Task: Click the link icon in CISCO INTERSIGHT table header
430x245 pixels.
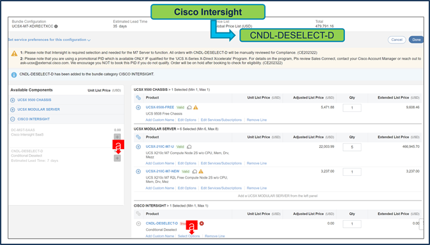Action: pyautogui.click(x=138, y=214)
